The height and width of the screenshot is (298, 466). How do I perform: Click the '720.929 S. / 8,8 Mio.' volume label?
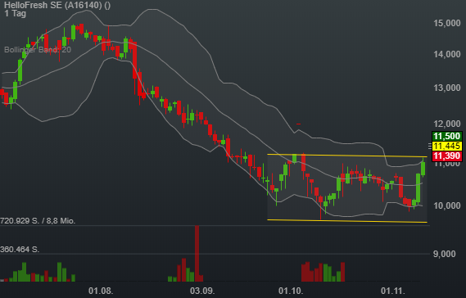[38, 221]
